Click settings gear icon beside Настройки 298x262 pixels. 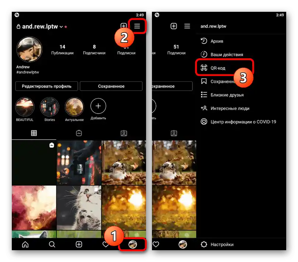point(204,244)
